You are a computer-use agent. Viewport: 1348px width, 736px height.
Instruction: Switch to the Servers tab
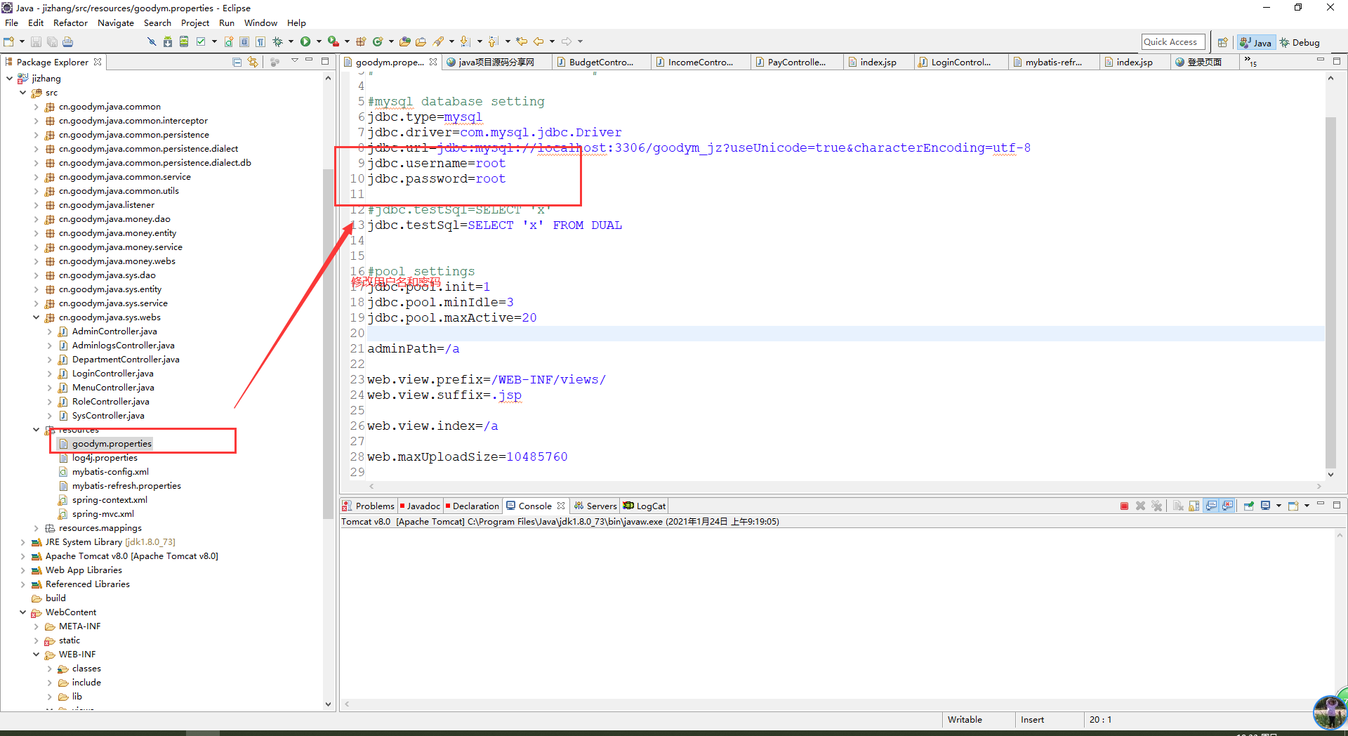tap(595, 506)
